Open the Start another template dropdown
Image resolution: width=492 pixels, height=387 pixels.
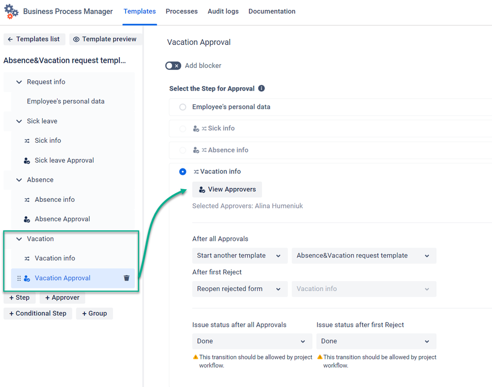click(240, 256)
